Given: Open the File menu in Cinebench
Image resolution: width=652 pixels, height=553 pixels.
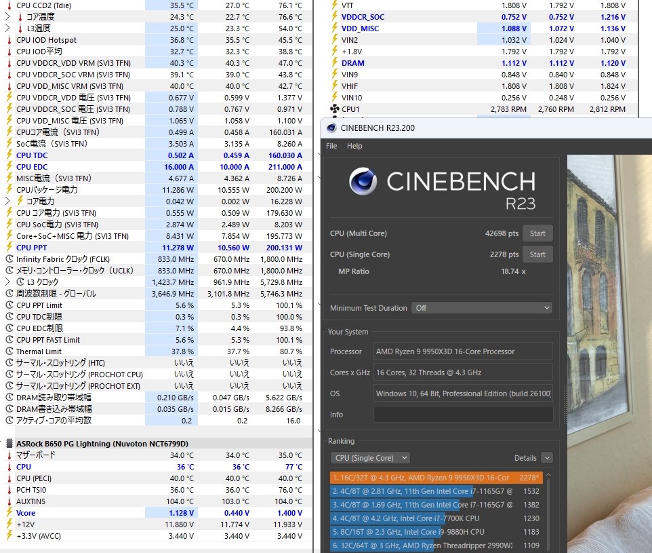Looking at the screenshot, I should tap(331, 145).
